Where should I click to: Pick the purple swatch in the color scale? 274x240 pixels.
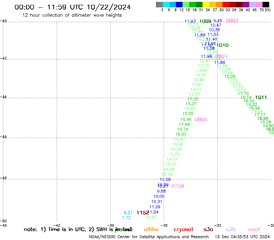[x=246, y=4]
